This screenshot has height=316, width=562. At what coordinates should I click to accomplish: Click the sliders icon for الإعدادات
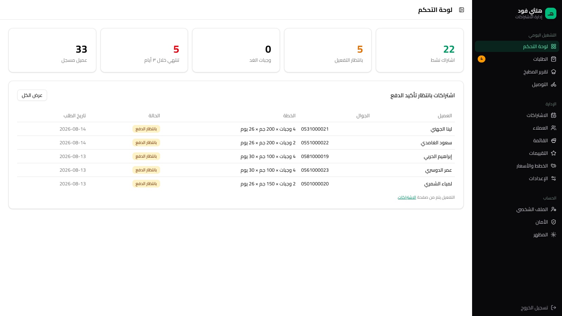[554, 178]
